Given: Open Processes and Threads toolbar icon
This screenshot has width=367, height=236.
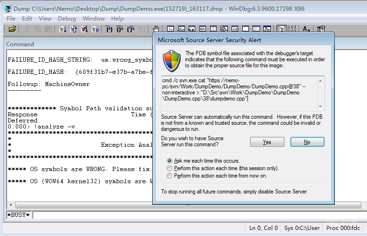Looking at the screenshot, I should (x=256, y=29).
